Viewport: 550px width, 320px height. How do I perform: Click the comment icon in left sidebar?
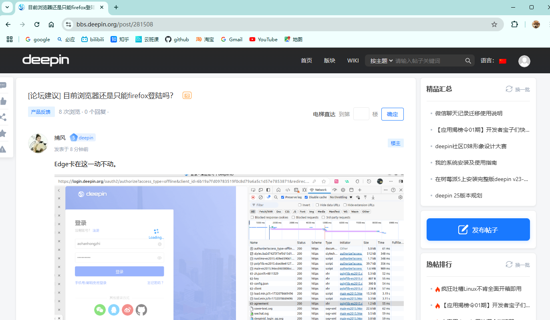pyautogui.click(x=3, y=85)
